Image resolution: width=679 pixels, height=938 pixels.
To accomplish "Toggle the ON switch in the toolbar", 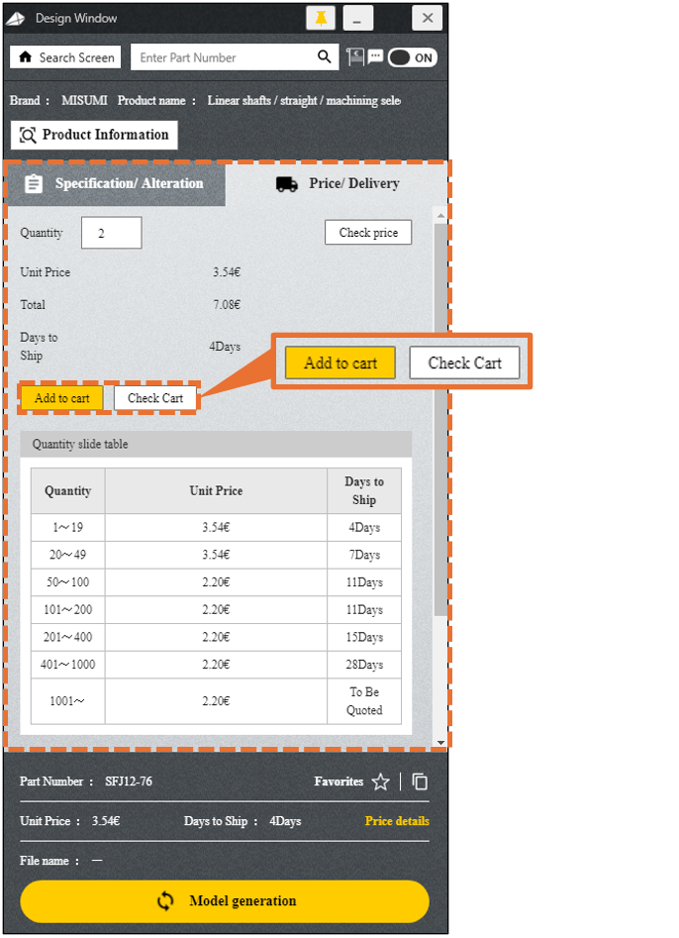I will click(412, 57).
